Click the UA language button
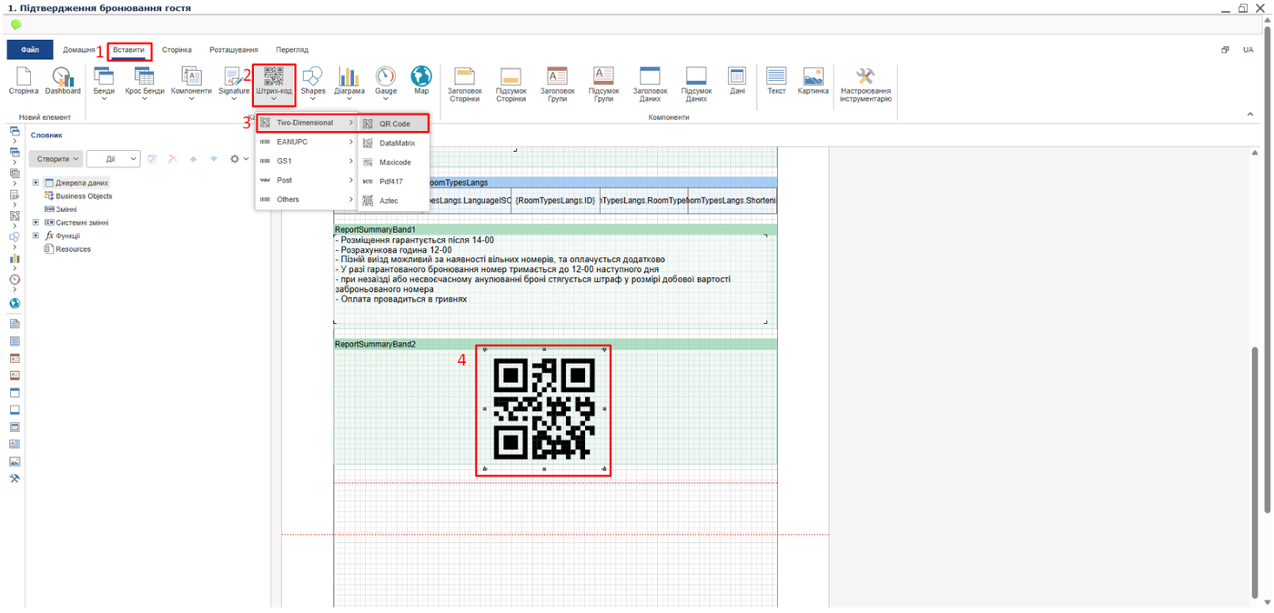This screenshot has width=1274, height=613. coord(1248,49)
